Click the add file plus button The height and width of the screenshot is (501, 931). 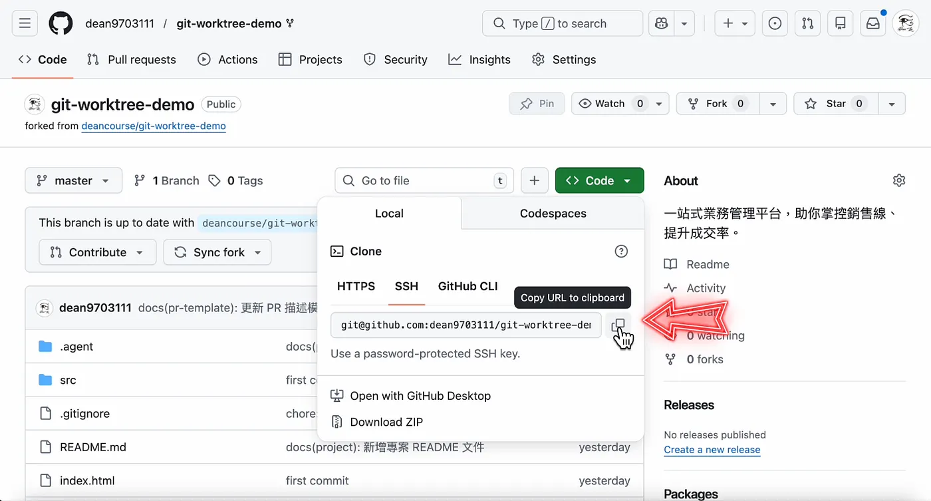pos(534,180)
